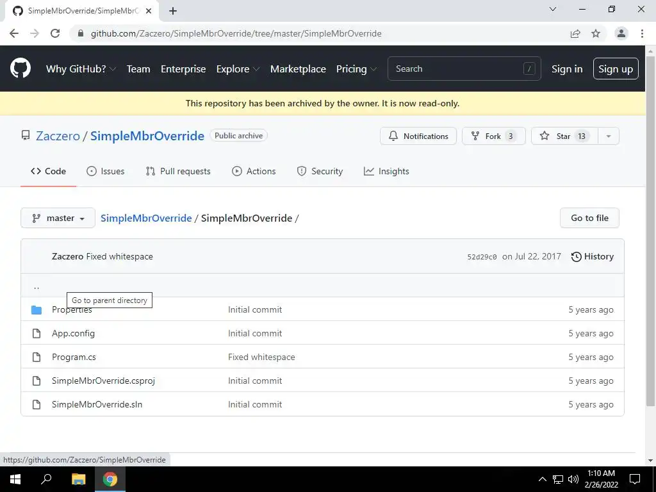Image resolution: width=656 pixels, height=492 pixels.
Task: Open the taskbar clock showing 1:10 AM
Action: coord(601,479)
